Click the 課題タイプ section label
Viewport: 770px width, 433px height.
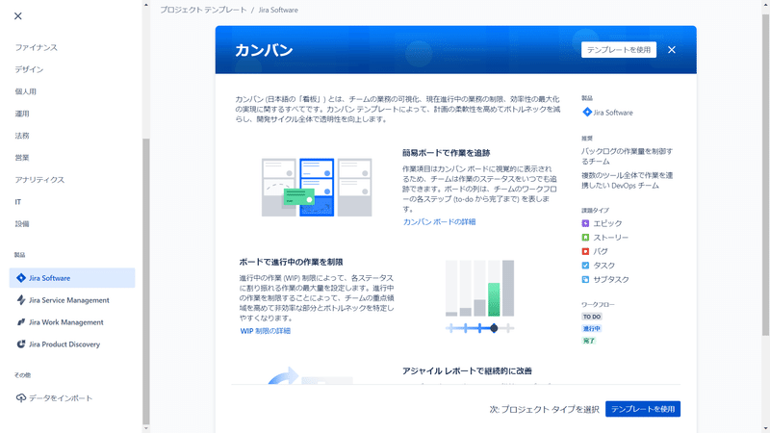coord(595,210)
